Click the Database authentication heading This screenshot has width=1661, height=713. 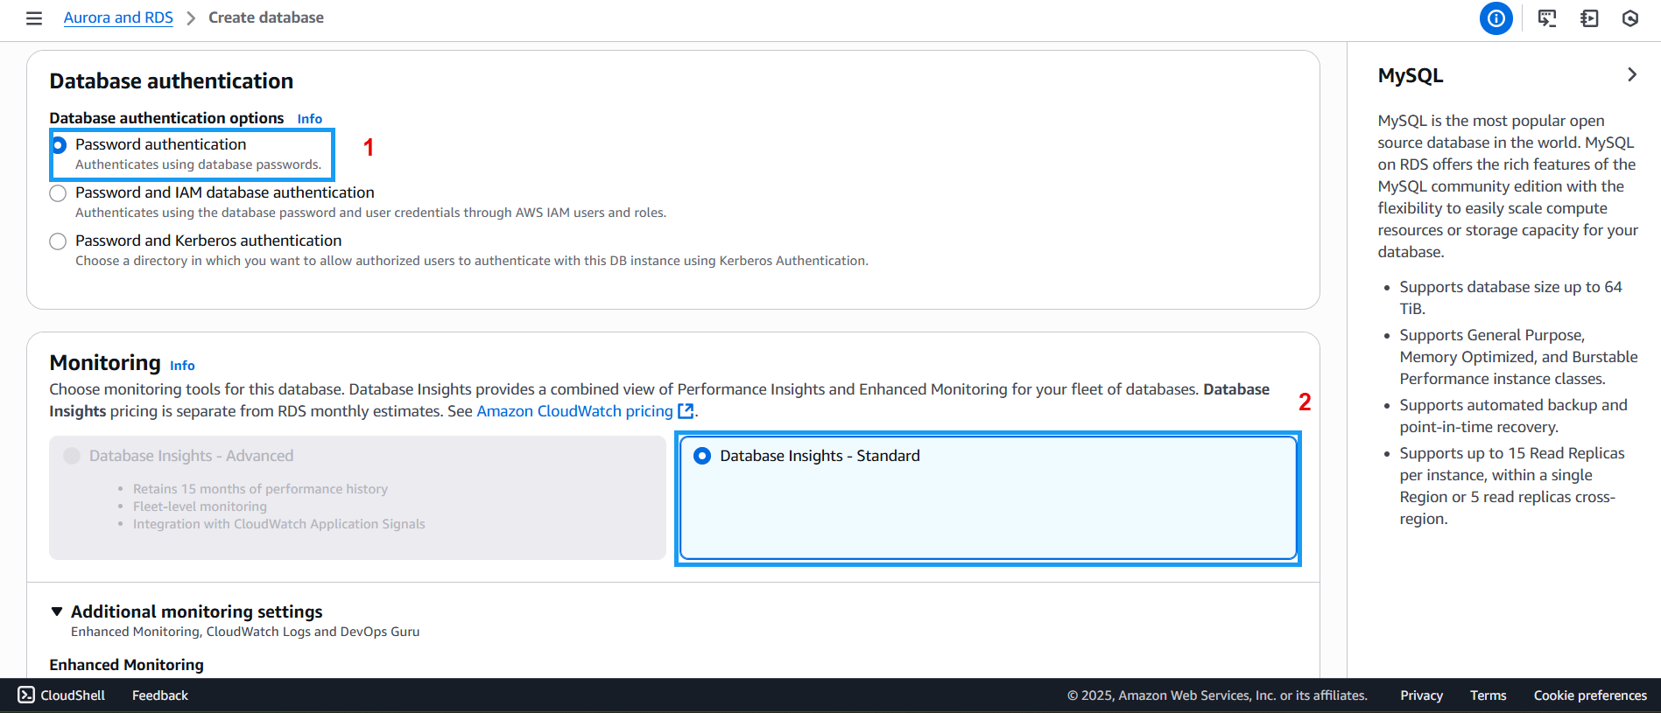(172, 81)
